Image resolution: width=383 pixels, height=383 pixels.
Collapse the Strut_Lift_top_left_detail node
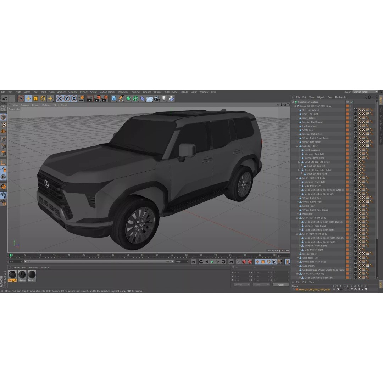(299, 162)
